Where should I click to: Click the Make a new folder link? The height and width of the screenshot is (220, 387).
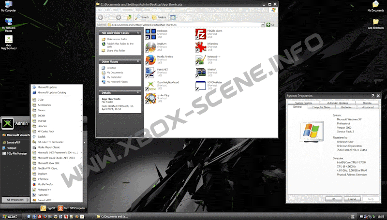[117, 39]
